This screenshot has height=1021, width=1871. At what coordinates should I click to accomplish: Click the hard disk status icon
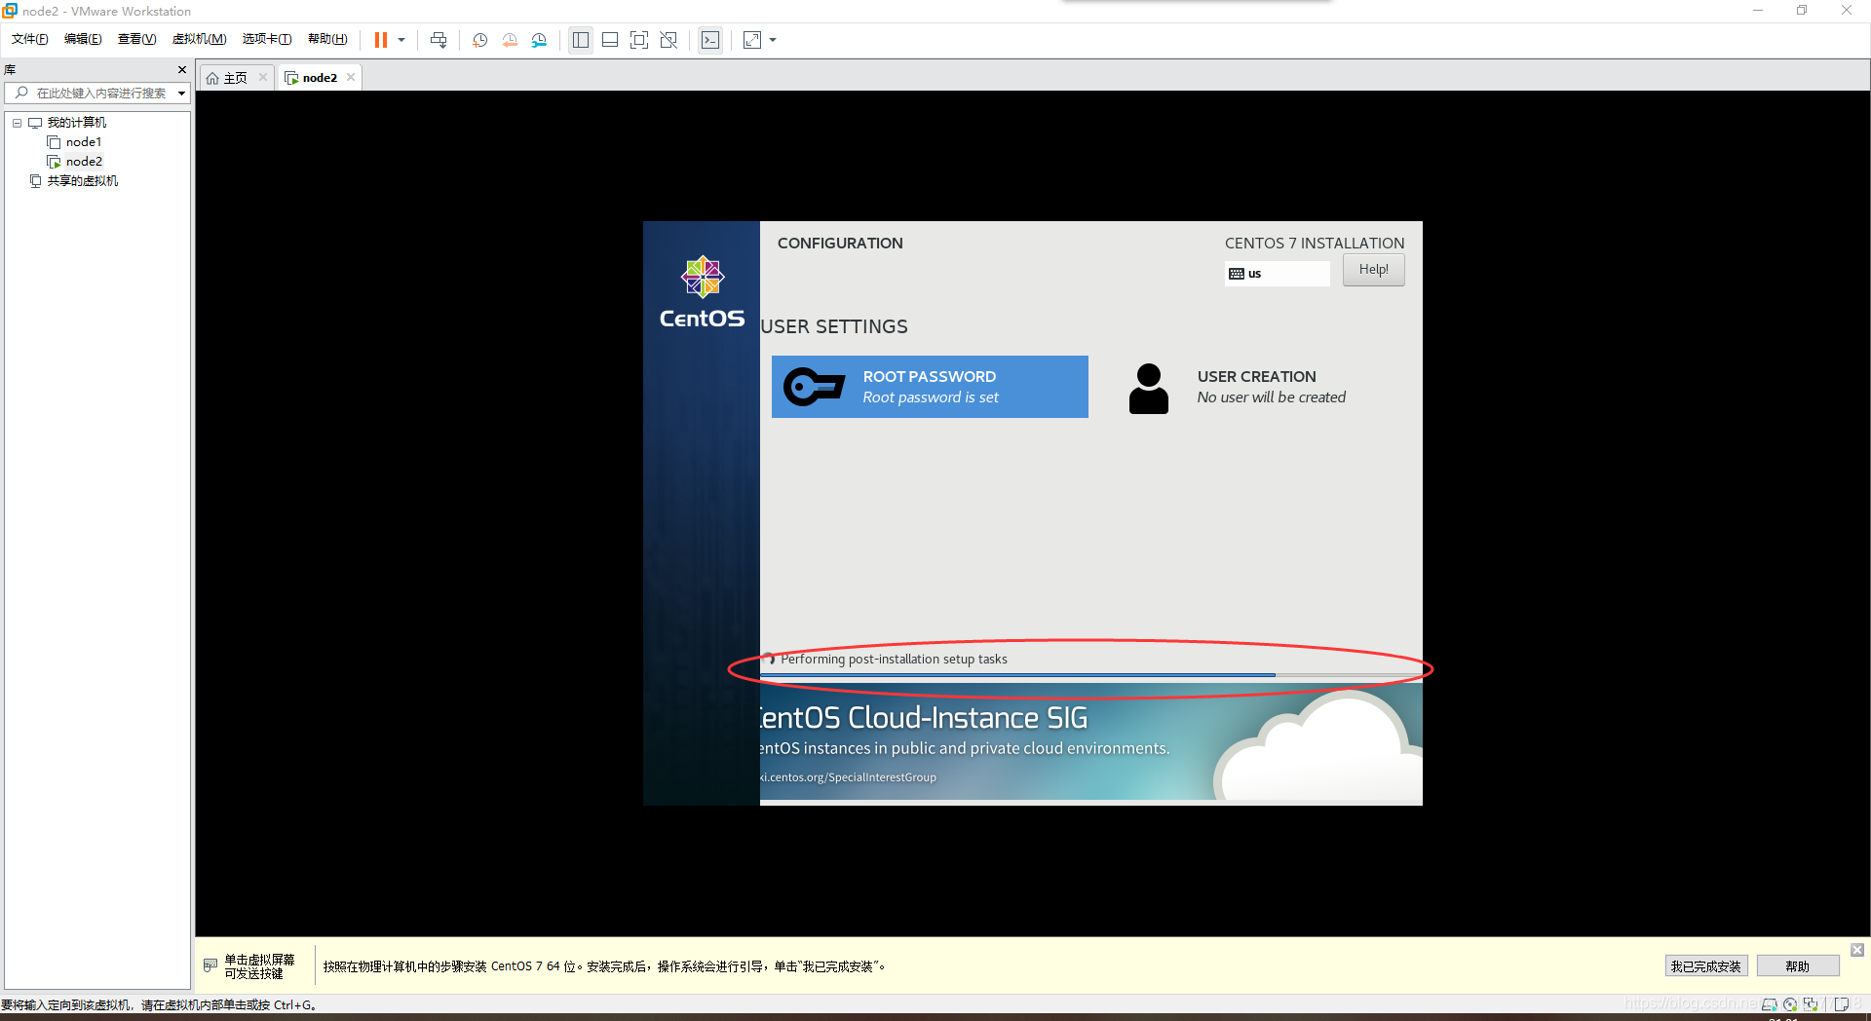[1769, 1004]
